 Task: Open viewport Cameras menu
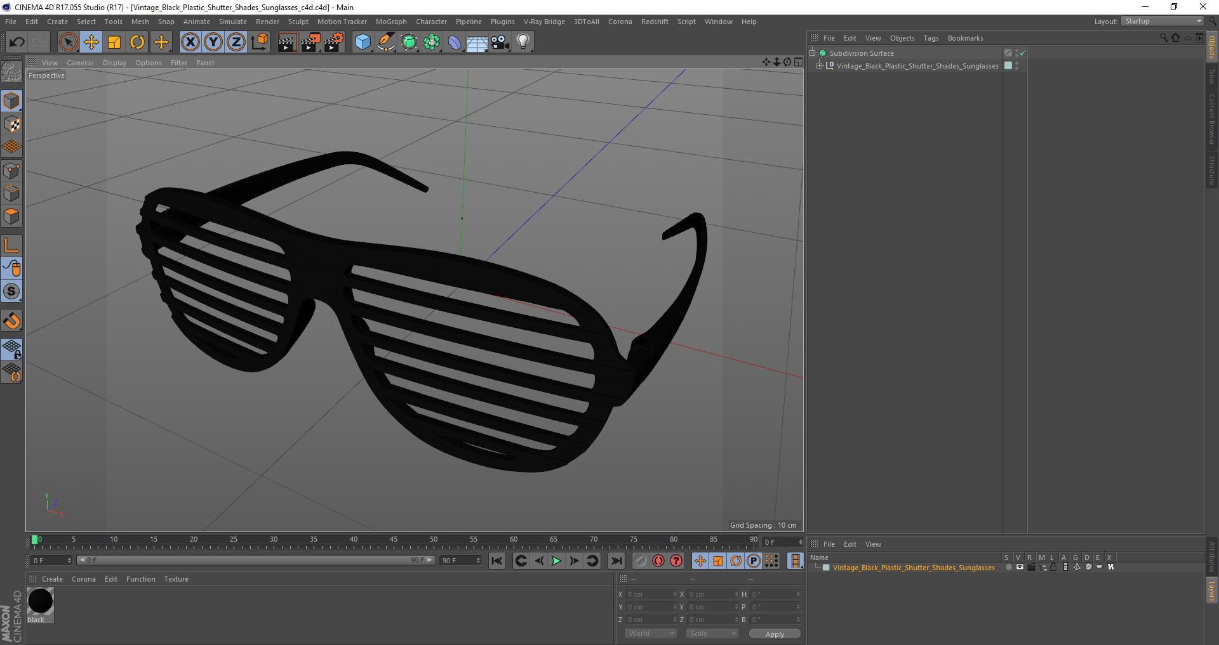80,63
